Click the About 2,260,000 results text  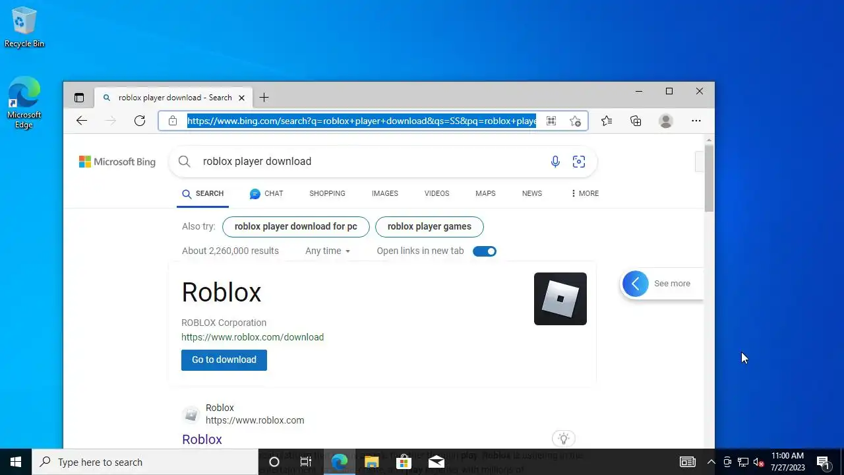pyautogui.click(x=230, y=251)
